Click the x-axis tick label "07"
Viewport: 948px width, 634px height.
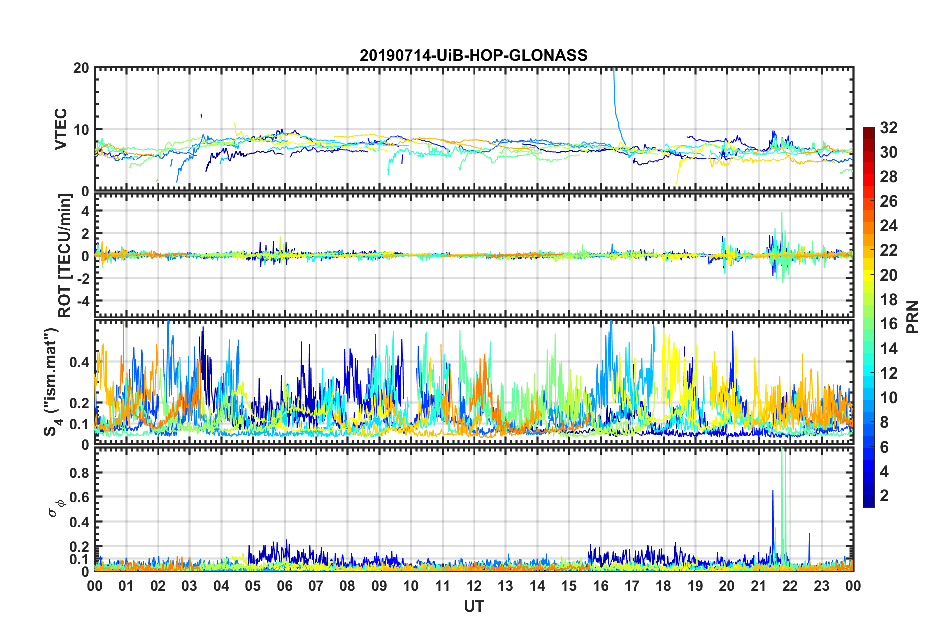(316, 586)
